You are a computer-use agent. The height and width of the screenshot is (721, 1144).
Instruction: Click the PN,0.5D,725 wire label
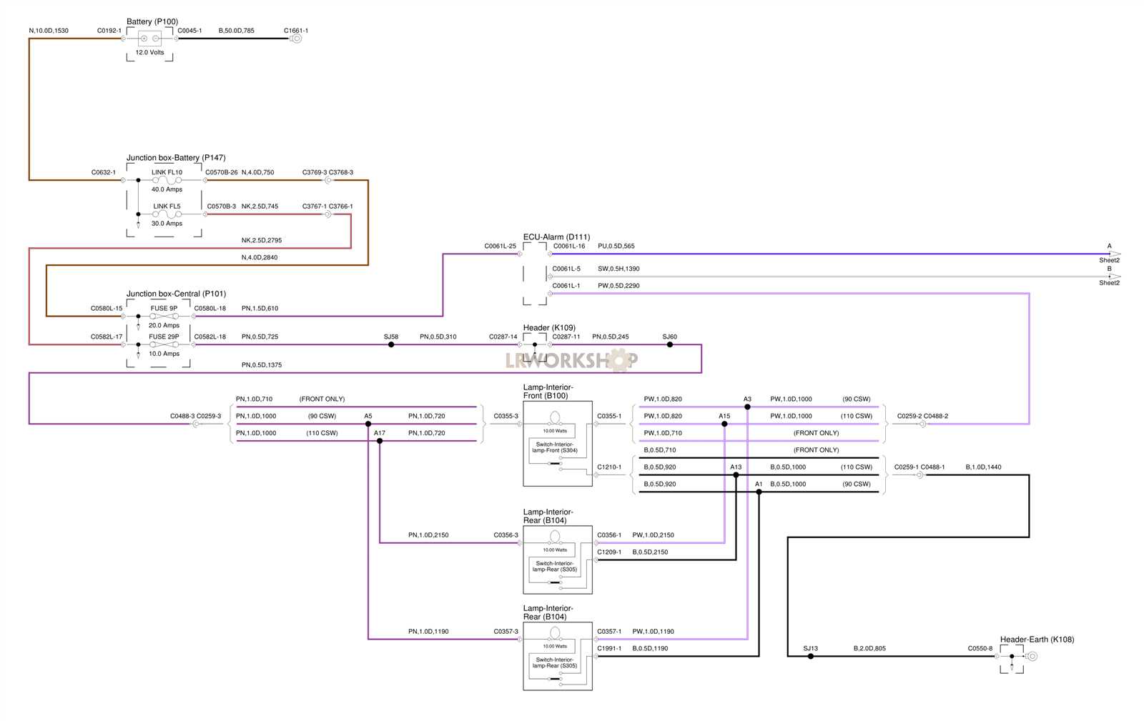pos(260,337)
